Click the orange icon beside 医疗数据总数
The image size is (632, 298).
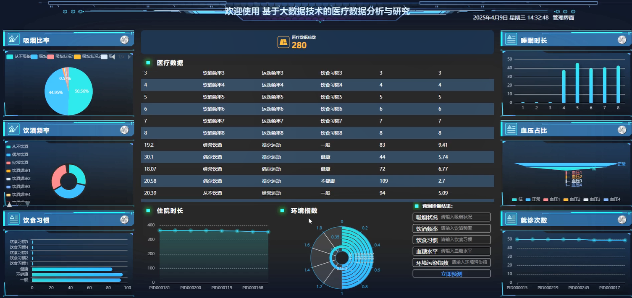283,42
